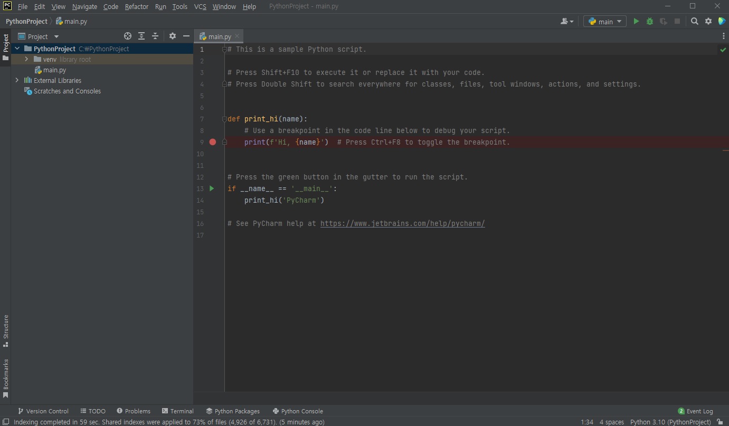This screenshot has width=729, height=426.
Task: Open Search Everywhere magnifier icon
Action: click(x=695, y=22)
